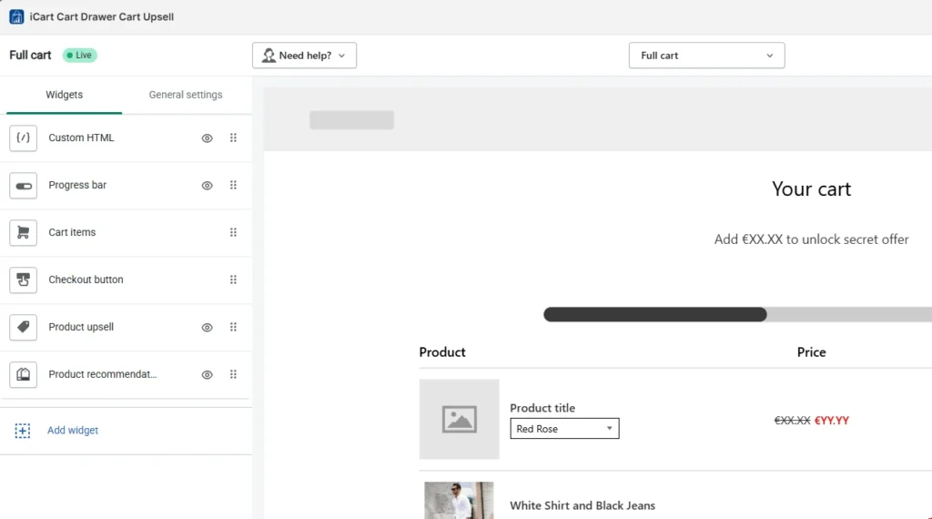Click the Cart items cart icon
The width and height of the screenshot is (932, 519).
(24, 233)
